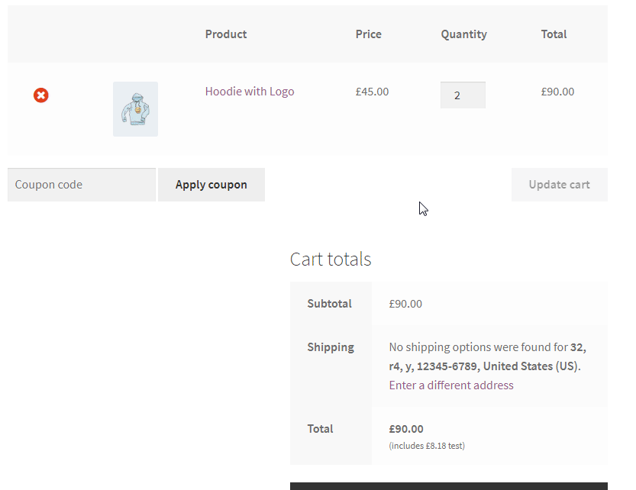
Task: Click the Shipping row label
Action: click(x=331, y=347)
